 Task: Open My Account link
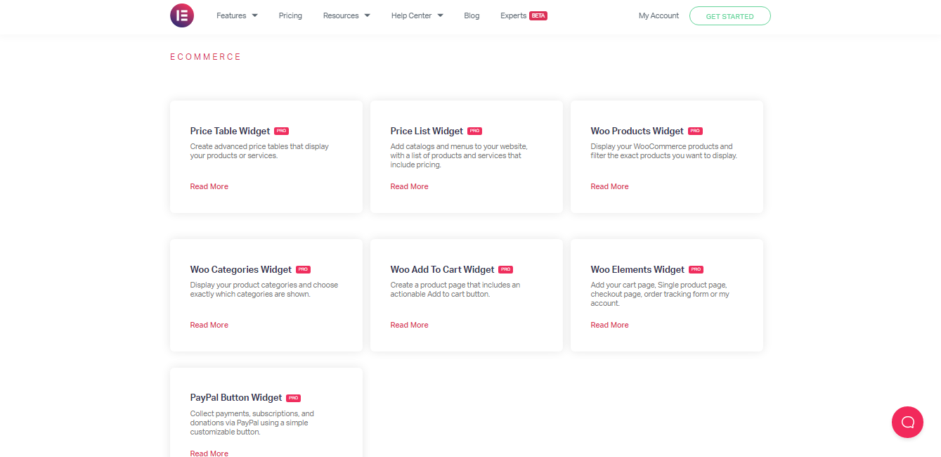(x=658, y=15)
